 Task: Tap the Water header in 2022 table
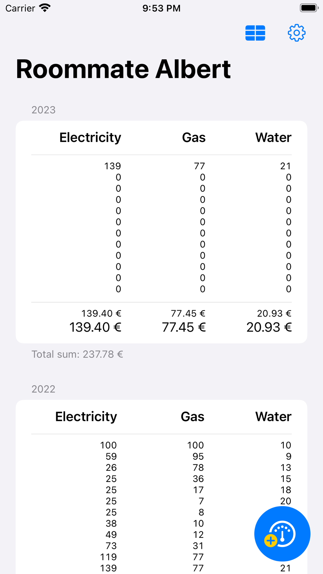(x=273, y=417)
